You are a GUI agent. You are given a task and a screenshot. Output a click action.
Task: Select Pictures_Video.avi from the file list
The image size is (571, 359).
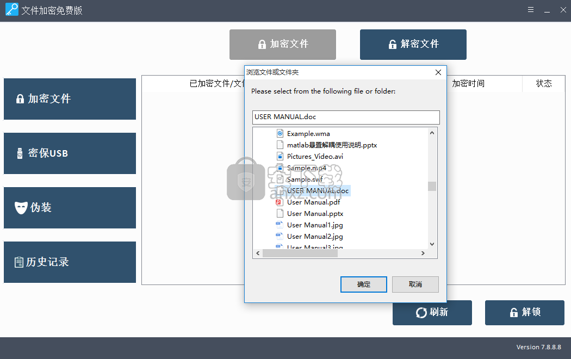click(x=316, y=156)
